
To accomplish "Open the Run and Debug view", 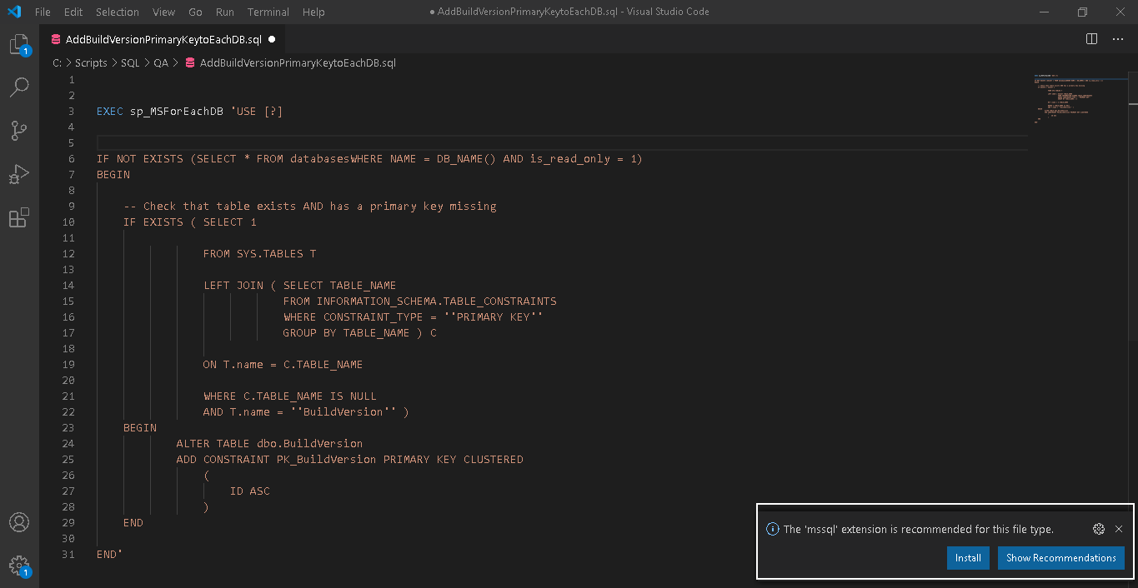I will tap(19, 175).
